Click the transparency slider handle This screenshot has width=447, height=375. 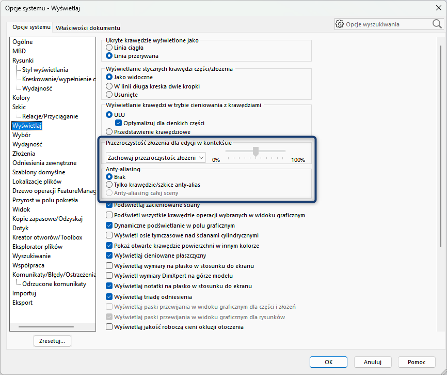click(x=256, y=151)
